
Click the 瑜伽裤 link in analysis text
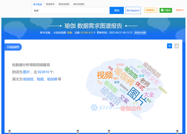coord(52,79)
